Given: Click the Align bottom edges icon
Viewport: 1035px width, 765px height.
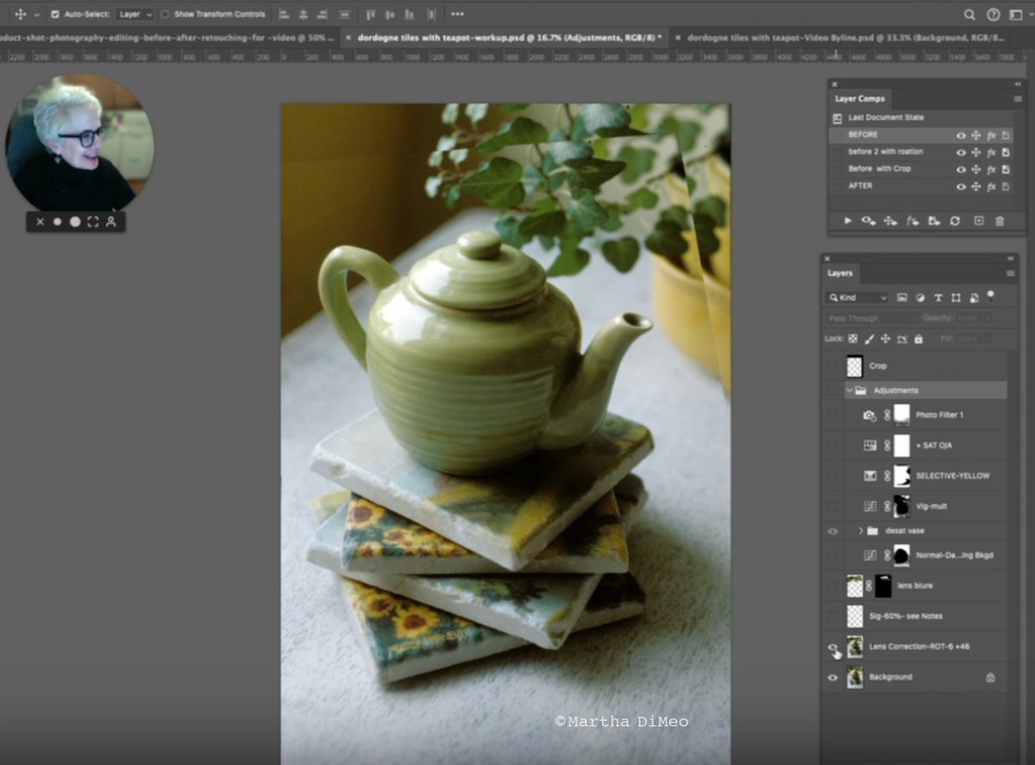Looking at the screenshot, I should (x=411, y=15).
